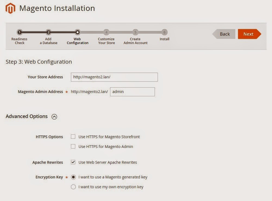Enable Use HTTPS for Magento Storefront
Viewport: 272px width, 201px height.
pyautogui.click(x=73, y=137)
